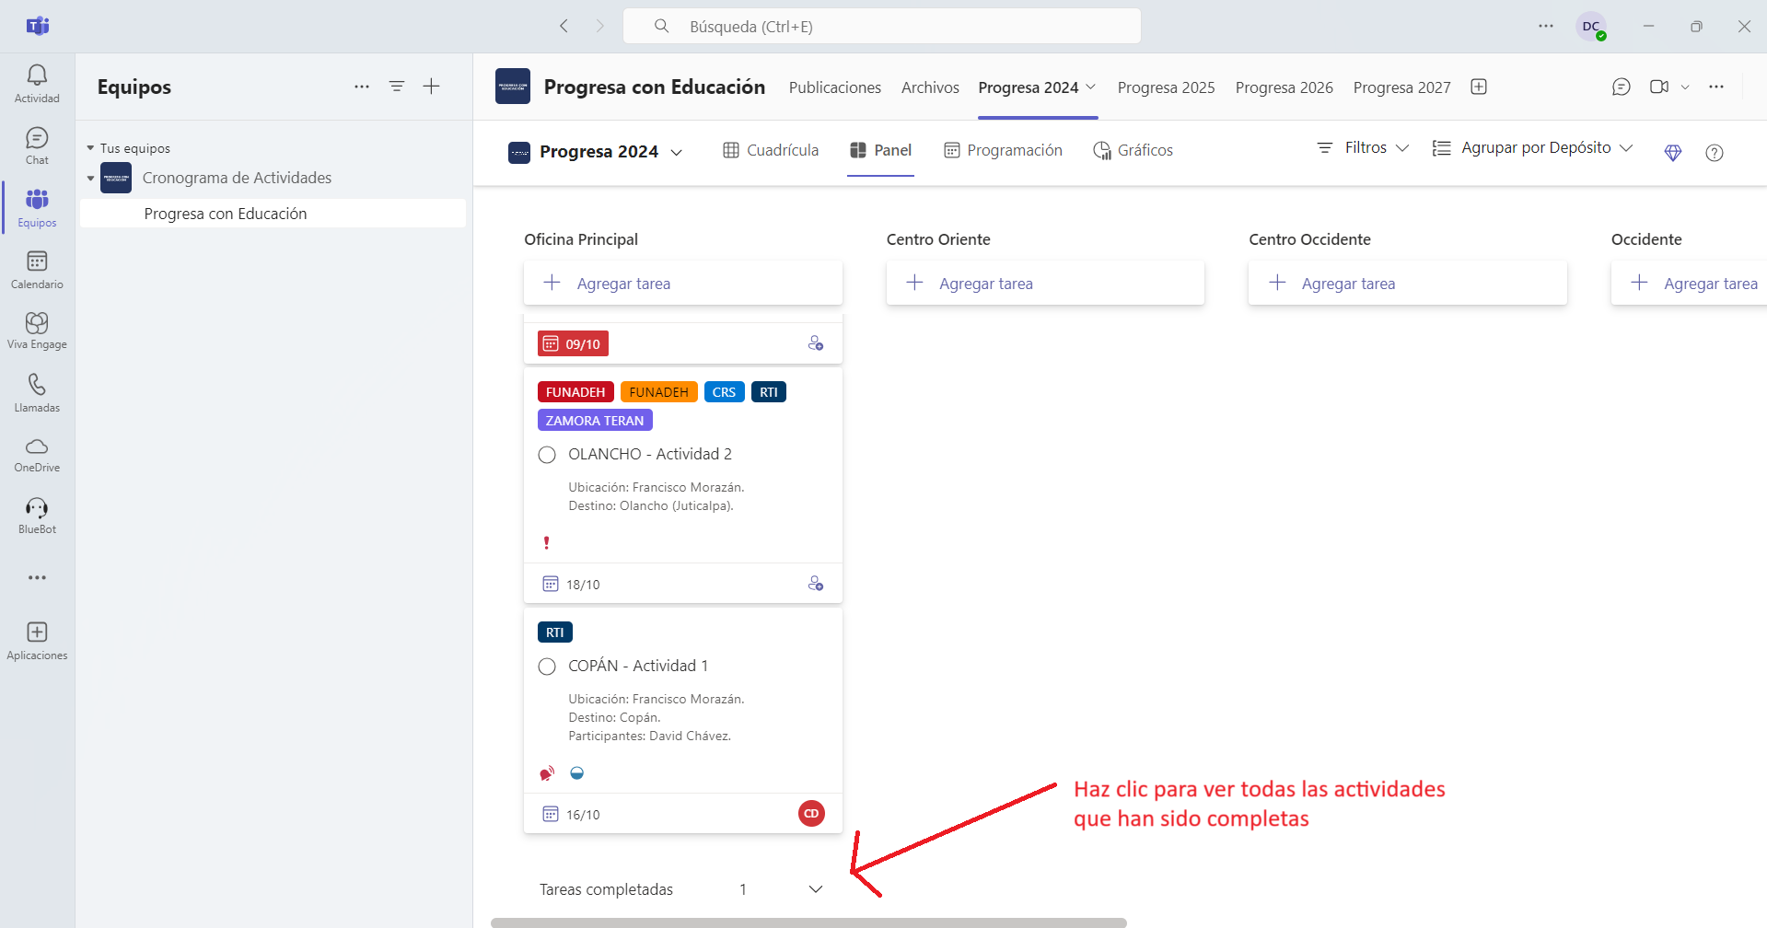Add task in Oficina Principal bucket
This screenshot has height=928, width=1767.
[683, 284]
